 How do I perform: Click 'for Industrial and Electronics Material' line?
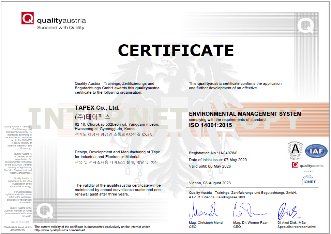pyautogui.click(x=107, y=157)
